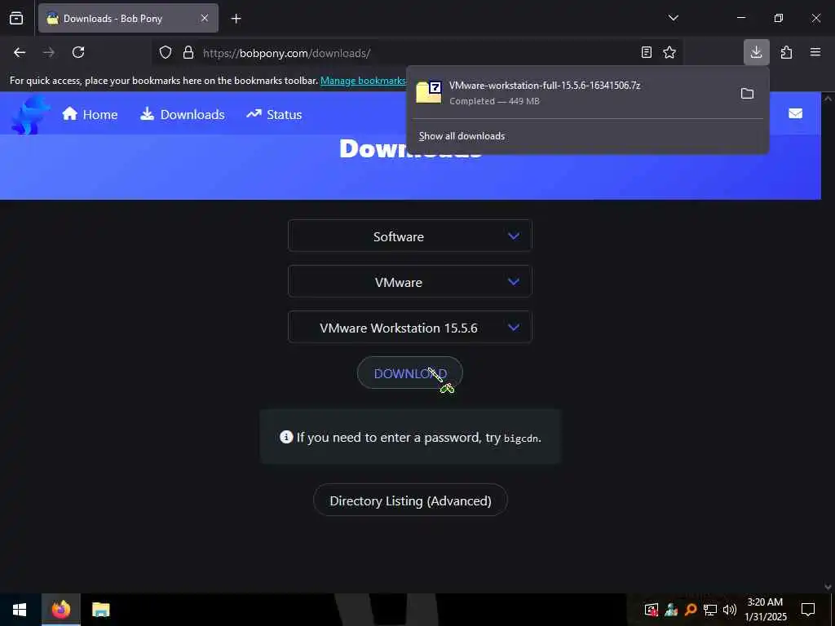Open the Windows Start menu
The image size is (835, 626).
[x=20, y=610]
